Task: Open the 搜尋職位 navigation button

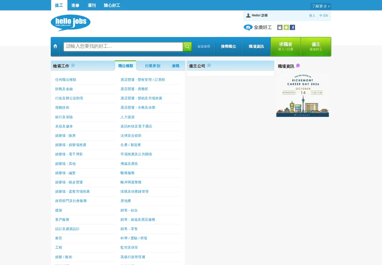Action: (228, 47)
